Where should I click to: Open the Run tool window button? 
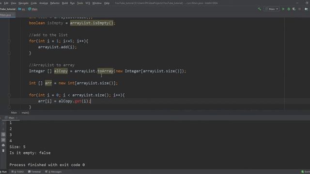pos(3,172)
